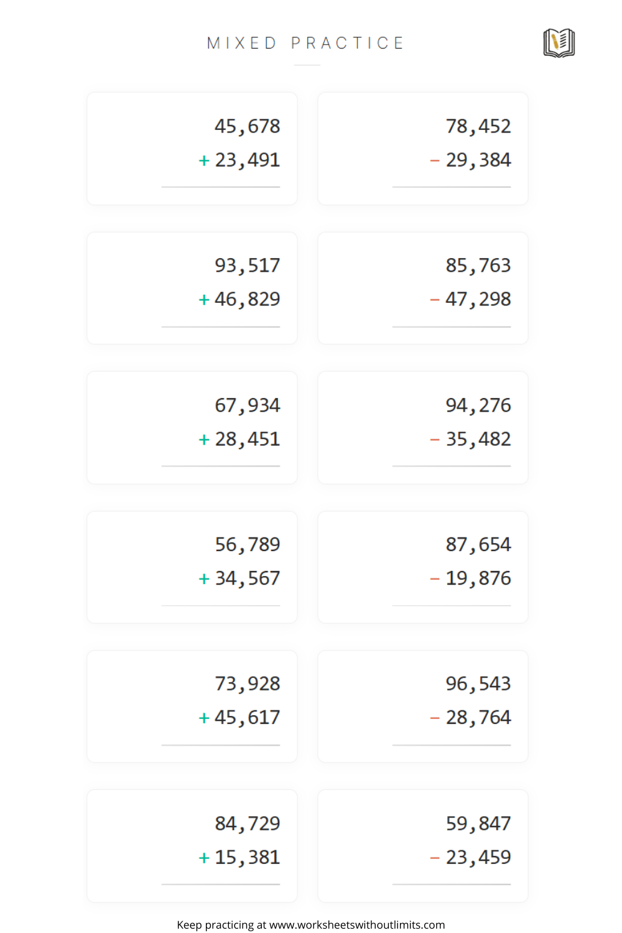622x933 pixels.
Task: Click the number 87,654
Action: (x=478, y=545)
